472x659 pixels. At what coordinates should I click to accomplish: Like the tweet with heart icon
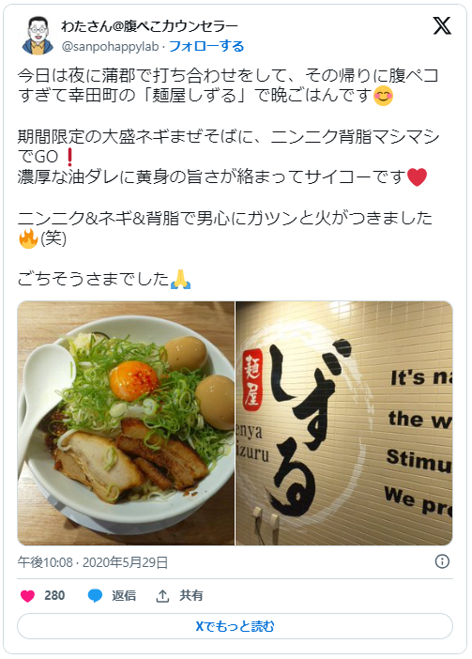coord(28,595)
